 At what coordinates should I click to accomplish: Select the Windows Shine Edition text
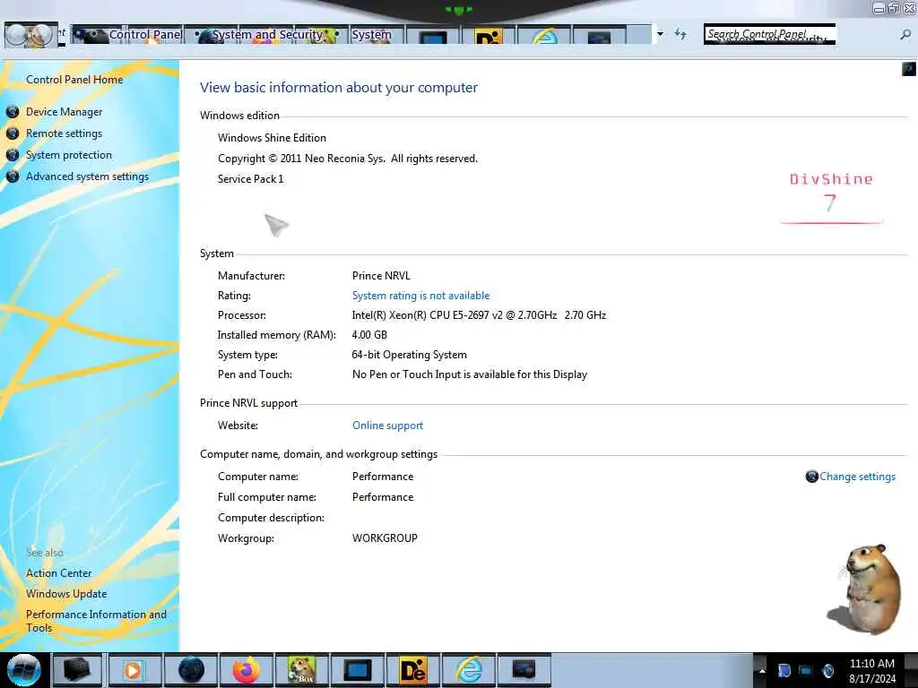[x=272, y=137]
